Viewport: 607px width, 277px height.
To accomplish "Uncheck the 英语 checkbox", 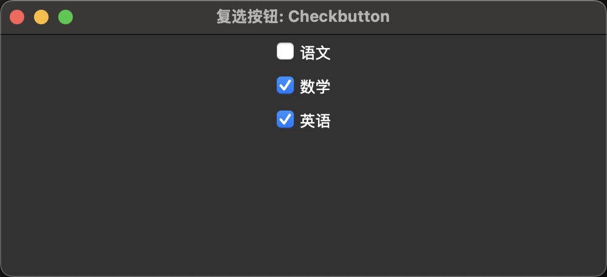I will pyautogui.click(x=285, y=120).
